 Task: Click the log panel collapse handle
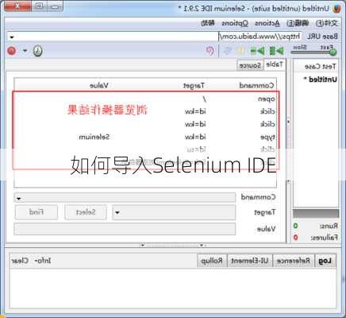(x=172, y=246)
